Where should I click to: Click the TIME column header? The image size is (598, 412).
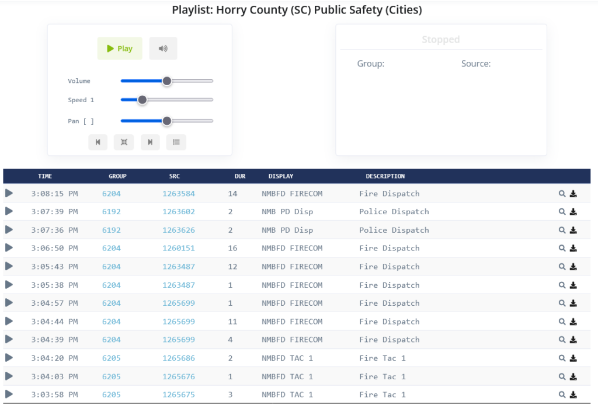point(45,176)
